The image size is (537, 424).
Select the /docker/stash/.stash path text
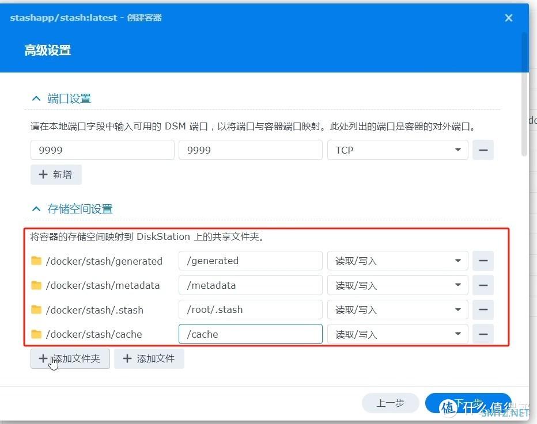(x=94, y=310)
